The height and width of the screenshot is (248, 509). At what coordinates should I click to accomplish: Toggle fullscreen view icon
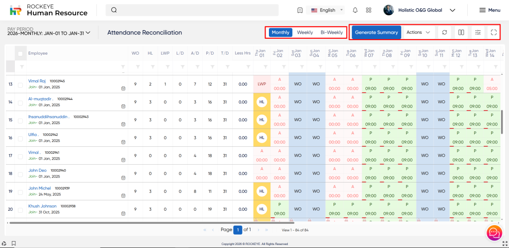[x=494, y=32]
